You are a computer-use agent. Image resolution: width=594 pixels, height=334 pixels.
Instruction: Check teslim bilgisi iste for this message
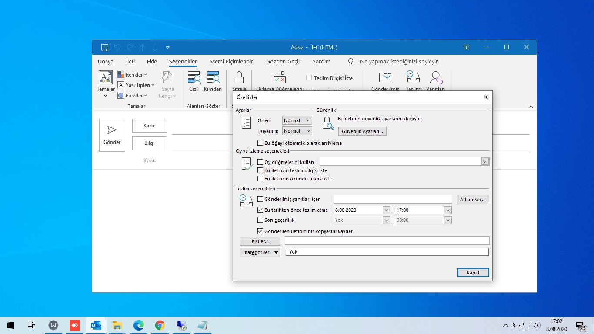click(x=260, y=170)
